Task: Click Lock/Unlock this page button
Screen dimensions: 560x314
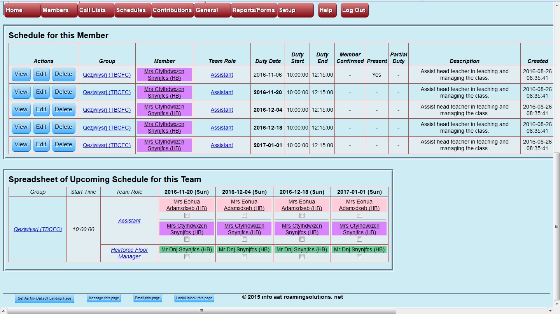Action: [x=194, y=298]
